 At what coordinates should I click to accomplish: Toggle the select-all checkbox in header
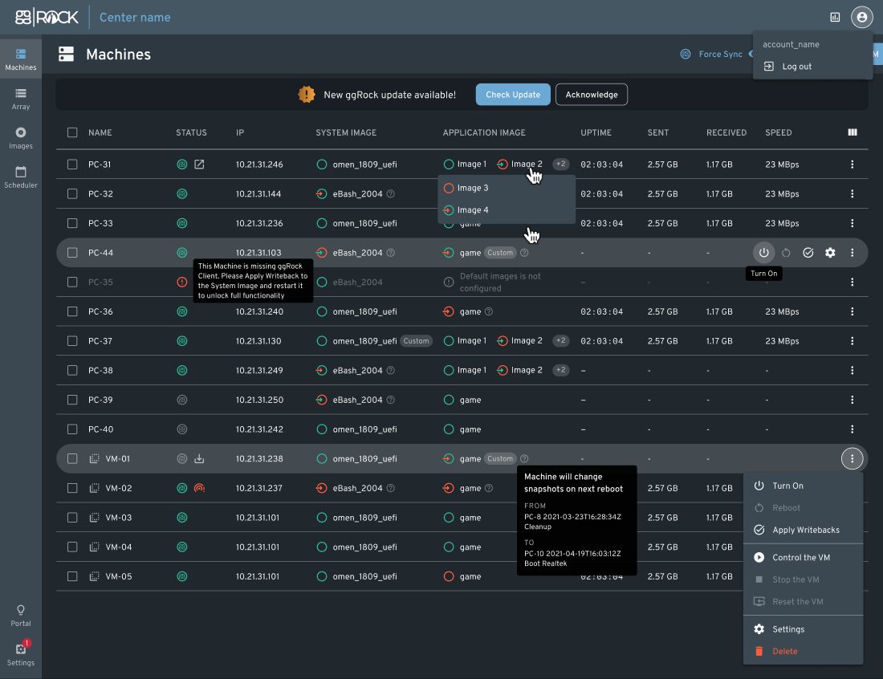[x=72, y=132]
